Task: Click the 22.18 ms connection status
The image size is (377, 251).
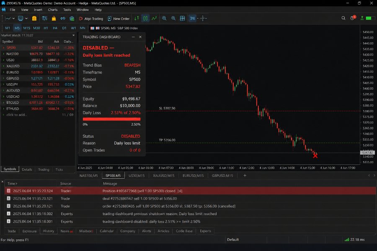Action: click(x=355, y=239)
